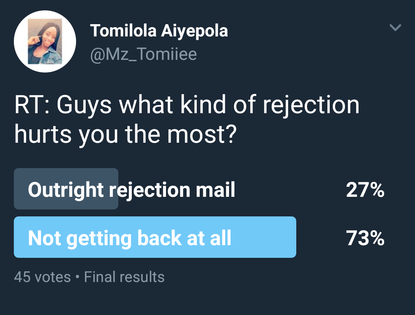Click the '45 votes' count
Image resolution: width=415 pixels, height=315 pixels.
tap(42, 277)
